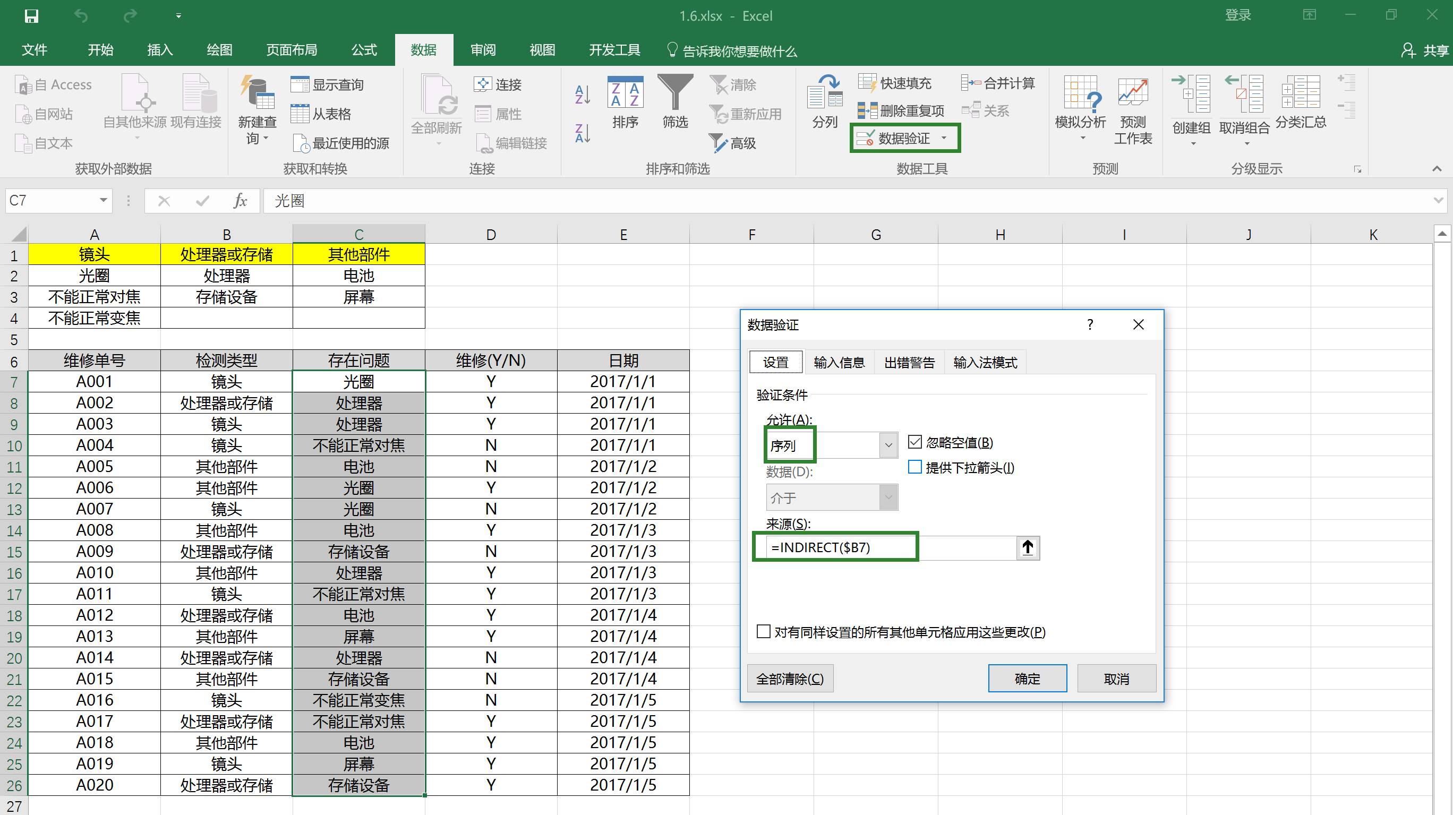Switch to 输入法模式 tab in dialog
1453x815 pixels.
click(x=985, y=362)
